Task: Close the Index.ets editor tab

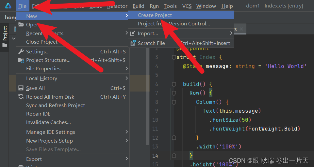Action: point(241,29)
